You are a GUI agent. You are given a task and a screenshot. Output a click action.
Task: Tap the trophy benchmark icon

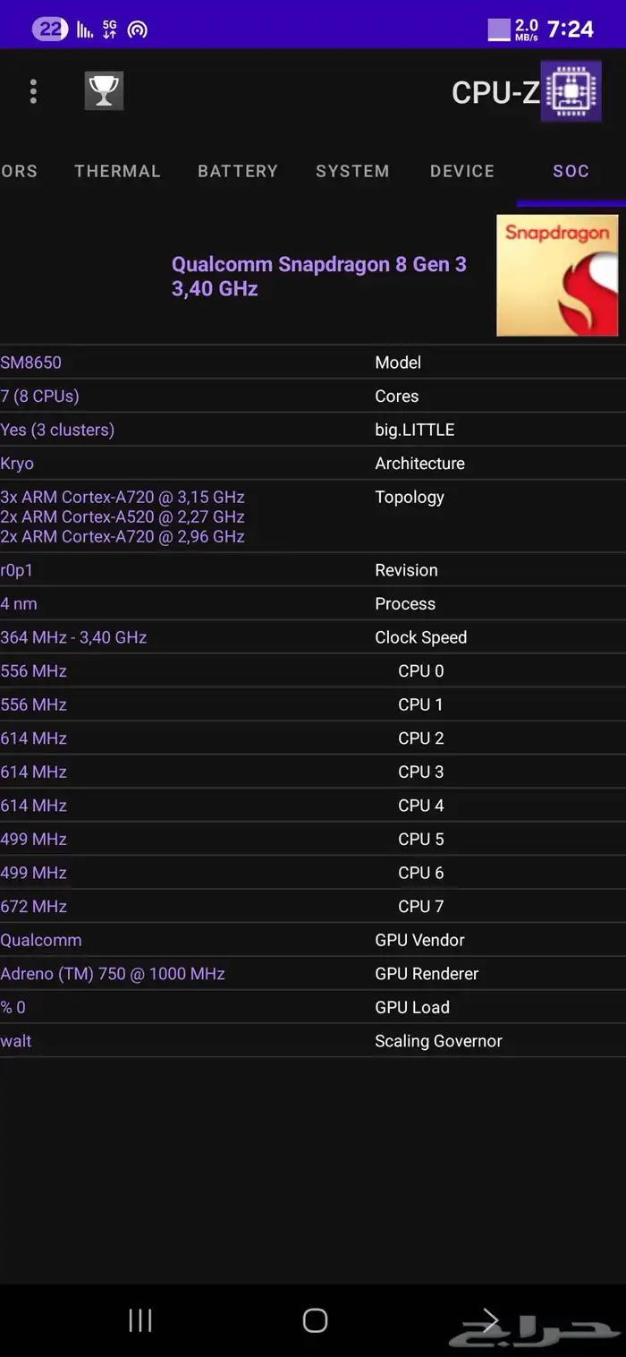point(104,91)
